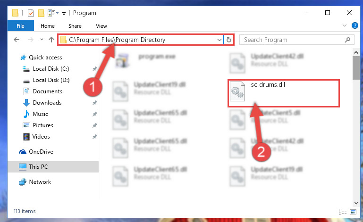The image size is (363, 222).
Task: Open the Help question mark icon
Action: pos(355,25)
